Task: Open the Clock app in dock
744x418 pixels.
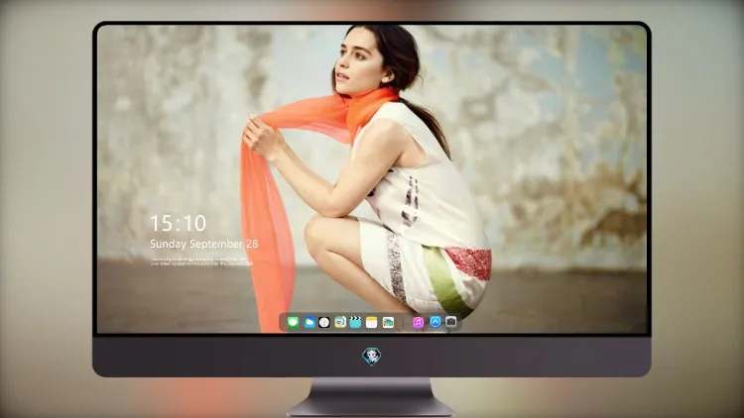Action: (x=324, y=323)
